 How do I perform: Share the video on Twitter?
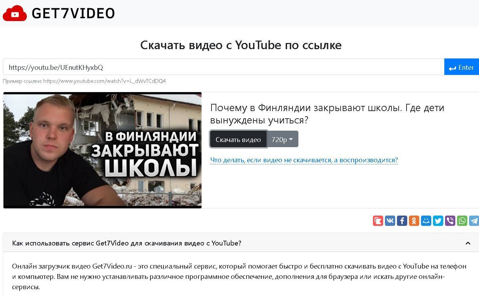click(438, 221)
